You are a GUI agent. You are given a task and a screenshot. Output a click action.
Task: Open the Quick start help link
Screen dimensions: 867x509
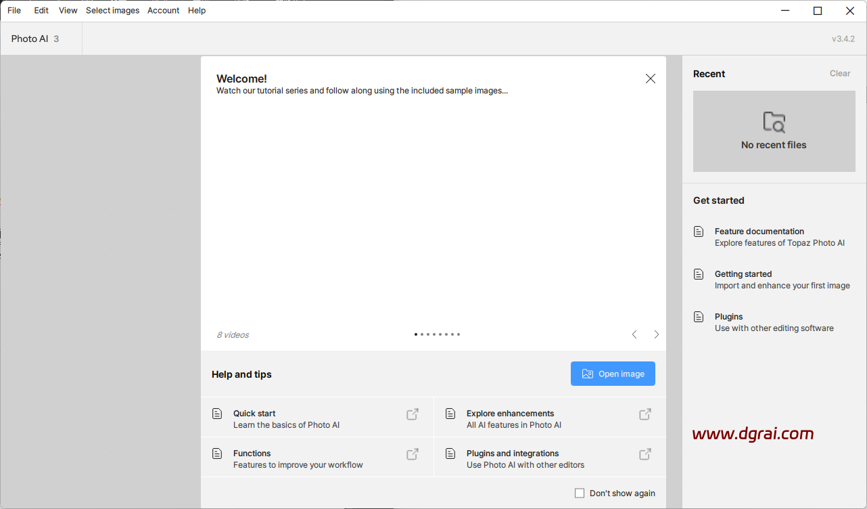317,417
